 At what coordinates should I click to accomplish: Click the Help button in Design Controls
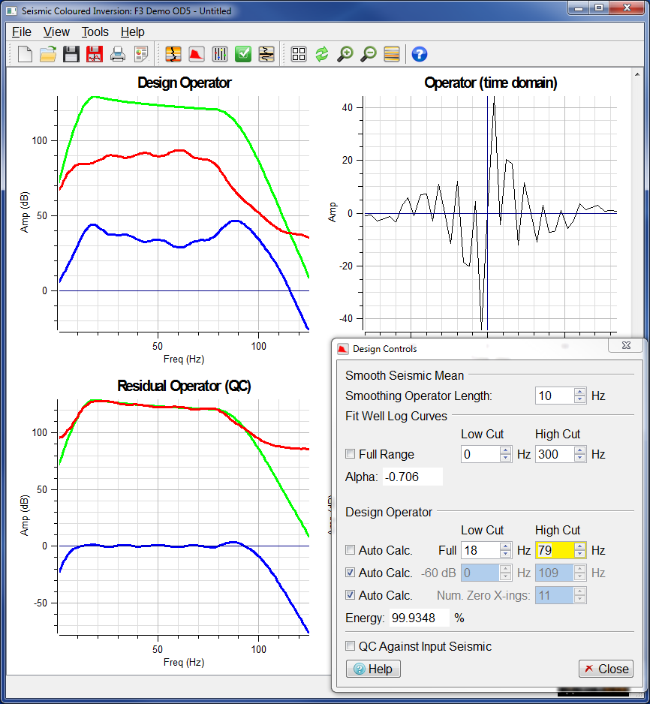[x=373, y=669]
